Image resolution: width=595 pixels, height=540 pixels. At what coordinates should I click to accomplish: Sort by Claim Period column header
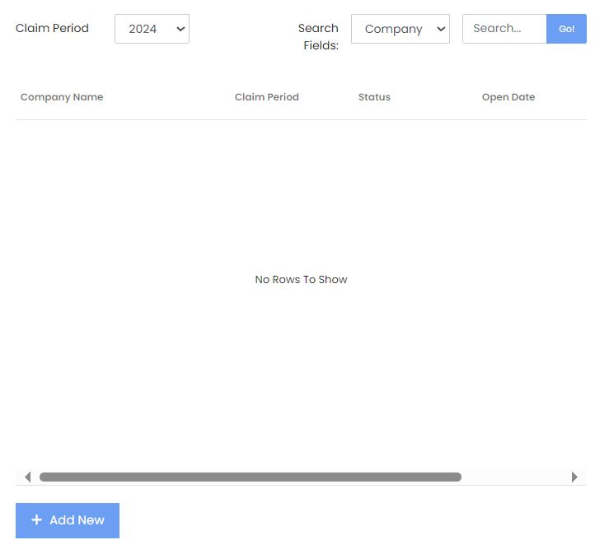click(x=267, y=97)
